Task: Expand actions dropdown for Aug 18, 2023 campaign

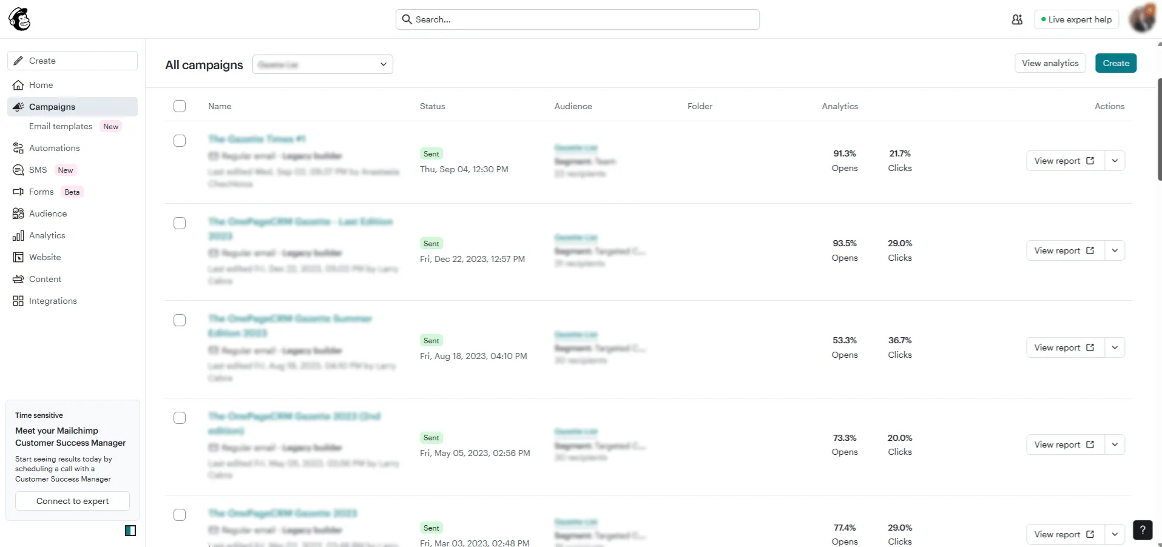Action: (1115, 347)
